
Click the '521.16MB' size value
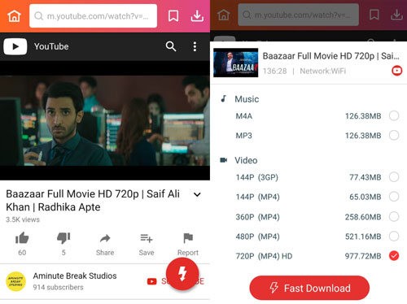[x=363, y=237]
